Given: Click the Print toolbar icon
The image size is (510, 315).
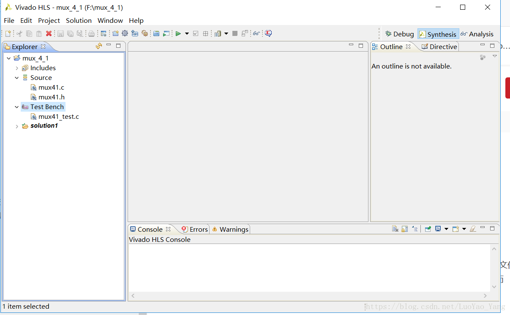Looking at the screenshot, I should pos(91,33).
